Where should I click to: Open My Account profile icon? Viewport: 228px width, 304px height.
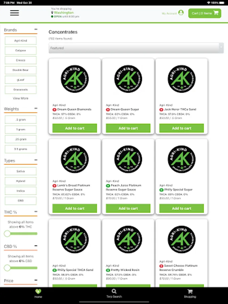pyautogui.click(x=181, y=13)
